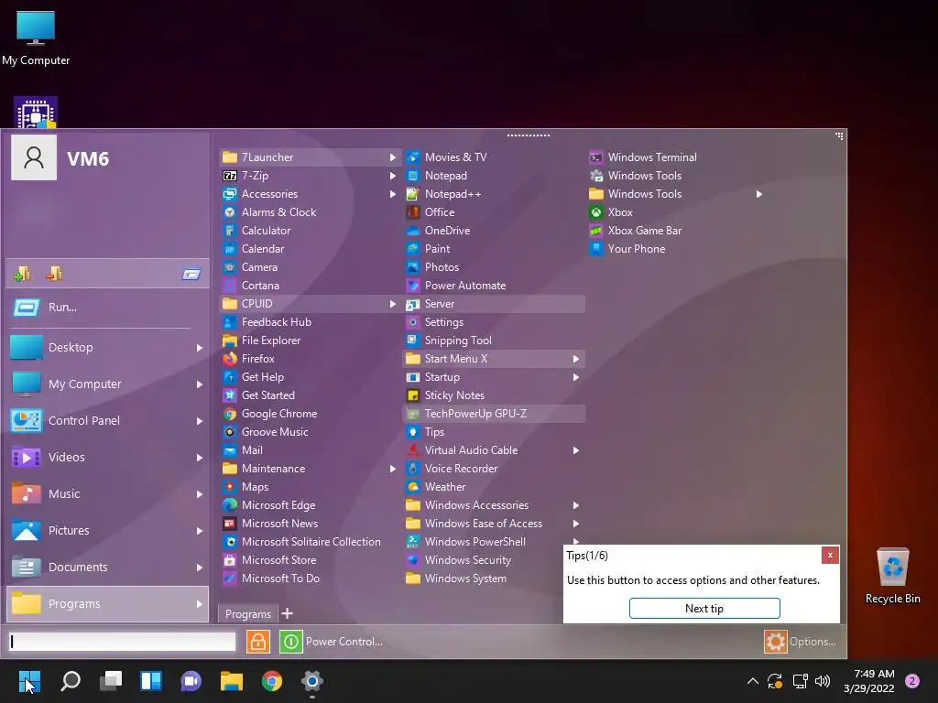The image size is (938, 703).
Task: Expand the CPUID folder
Action: (309, 304)
